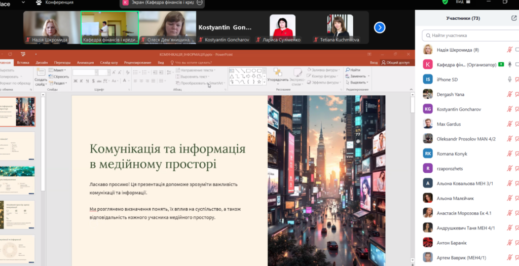519x266 pixels.
Task: Click the green screen-share badge of Organizer
Action: (501, 64)
